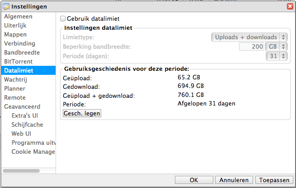The height and width of the screenshot is (188, 296).
Task: Select the Geavanceerd category
Action: (22, 106)
